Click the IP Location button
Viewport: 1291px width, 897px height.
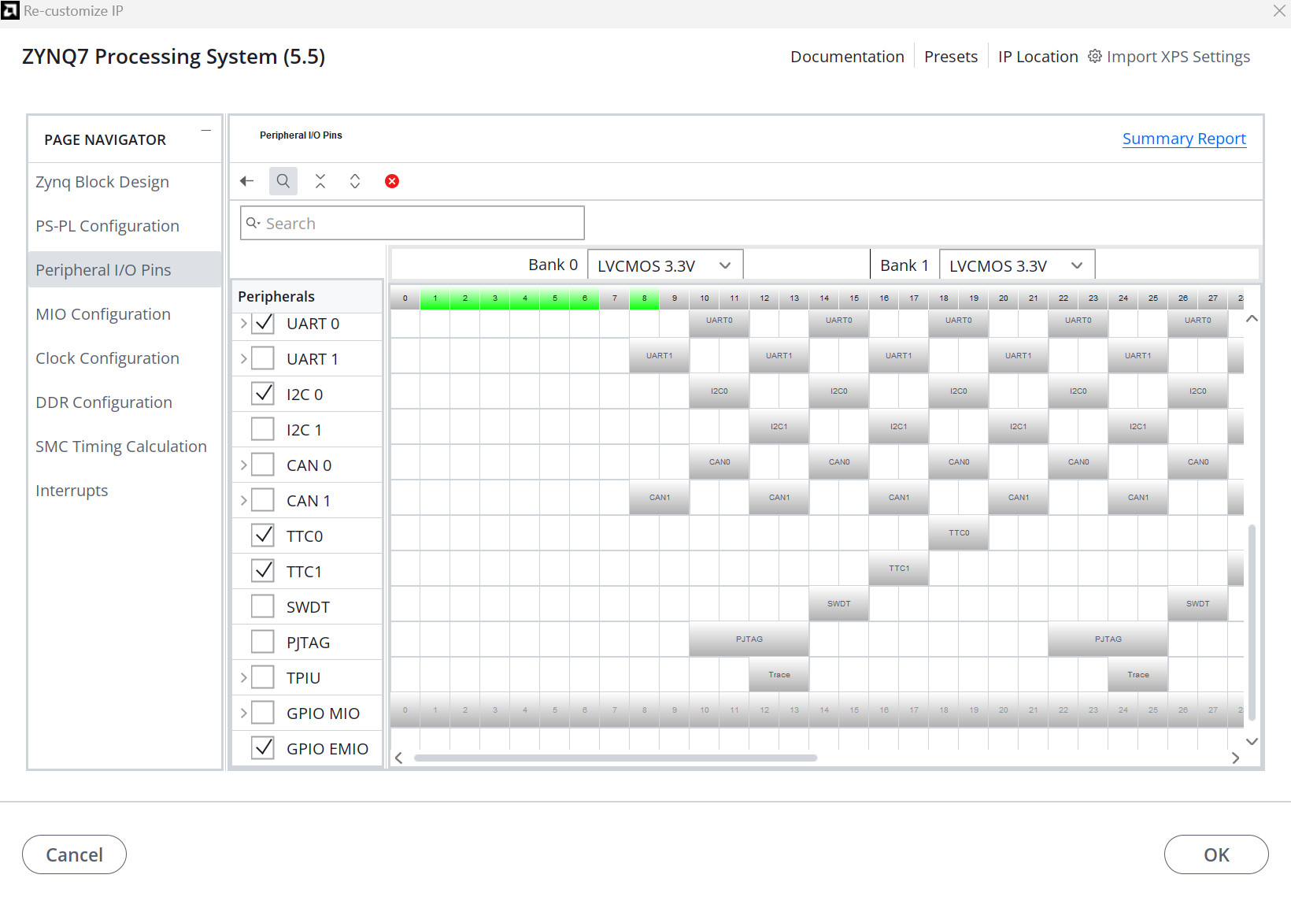pos(1038,57)
